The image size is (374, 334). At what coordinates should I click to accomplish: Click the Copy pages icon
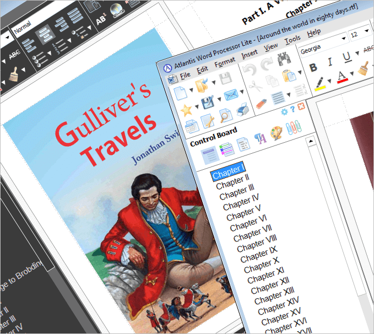click(x=272, y=81)
